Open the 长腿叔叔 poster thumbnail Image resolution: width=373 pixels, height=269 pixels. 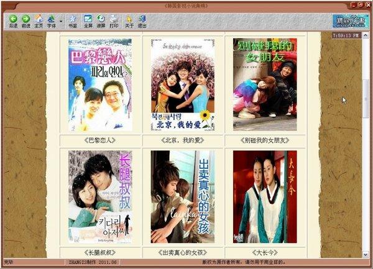(100, 197)
